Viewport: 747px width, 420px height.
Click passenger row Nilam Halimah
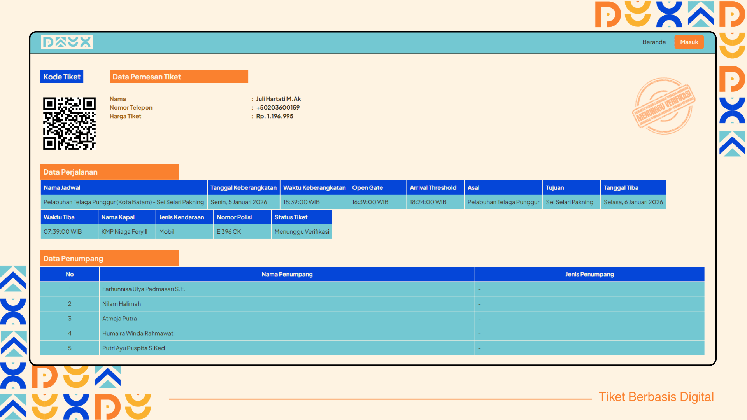(372, 304)
